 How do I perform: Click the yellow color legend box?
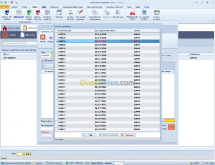(169, 121)
